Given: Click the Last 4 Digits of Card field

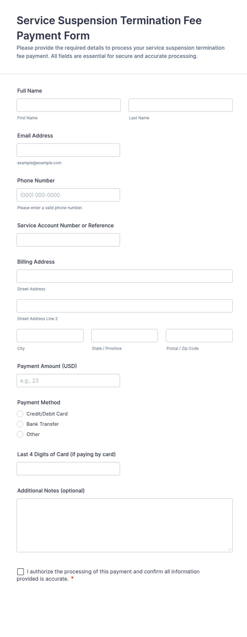Looking at the screenshot, I should [68, 469].
